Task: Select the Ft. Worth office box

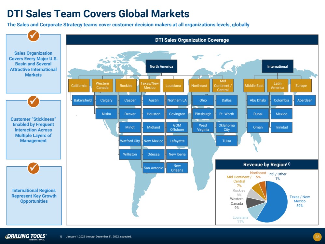Action: 227,114
